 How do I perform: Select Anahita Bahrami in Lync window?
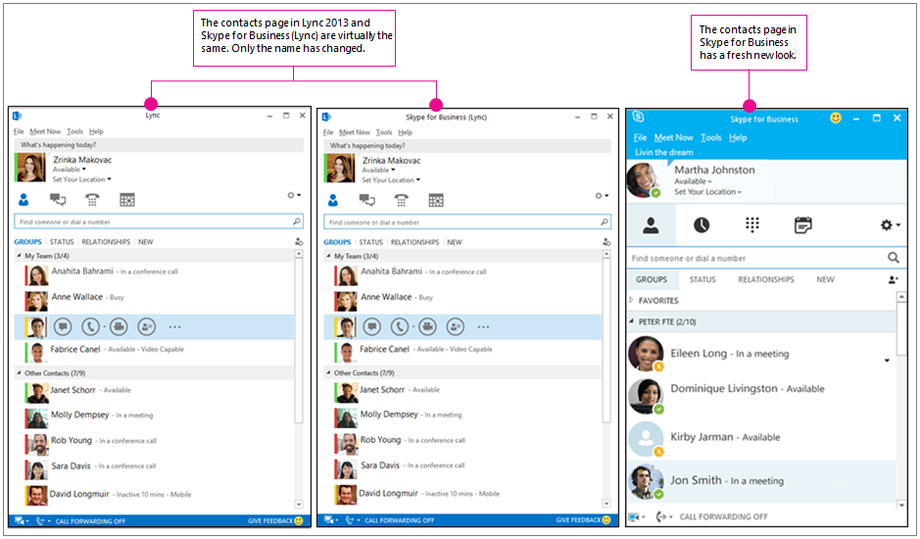(x=154, y=274)
